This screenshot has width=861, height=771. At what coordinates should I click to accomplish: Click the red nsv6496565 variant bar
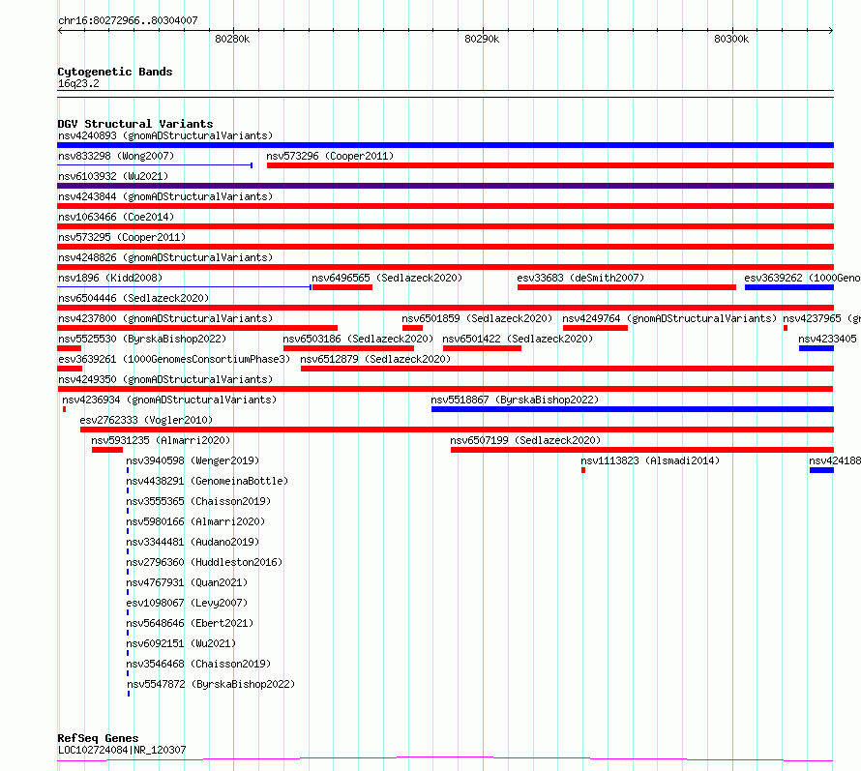coord(342,287)
